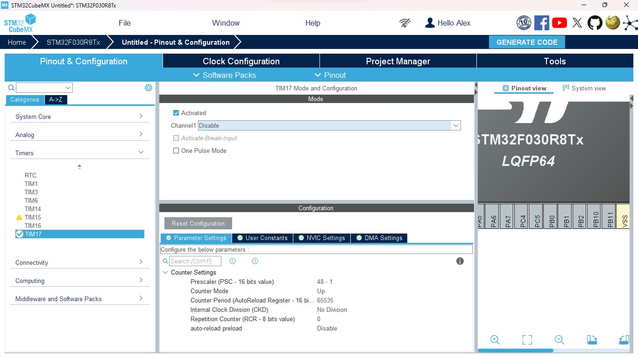Image resolution: width=638 pixels, height=358 pixels.
Task: Open the File menu
Action: pos(125,23)
